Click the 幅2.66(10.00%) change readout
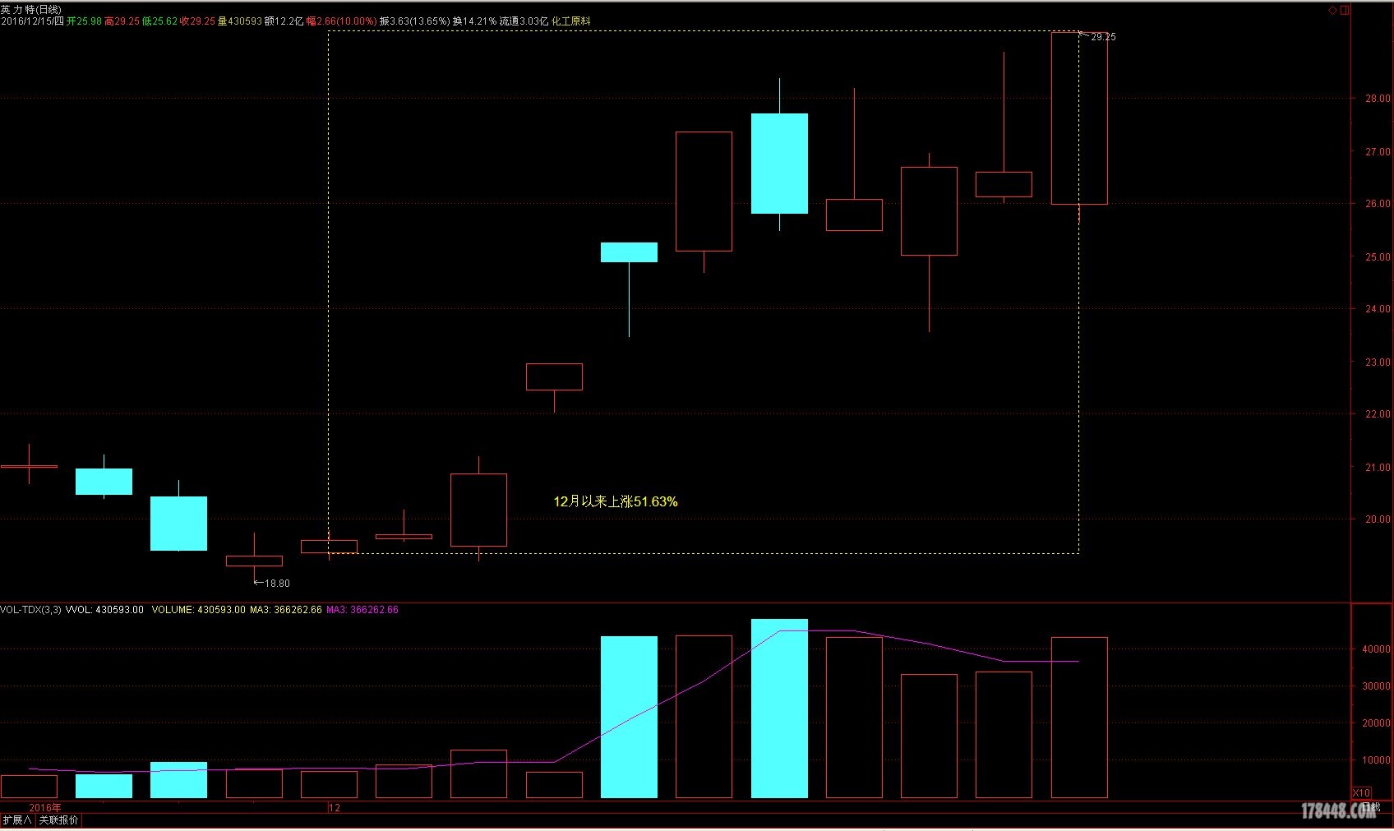 pyautogui.click(x=342, y=21)
